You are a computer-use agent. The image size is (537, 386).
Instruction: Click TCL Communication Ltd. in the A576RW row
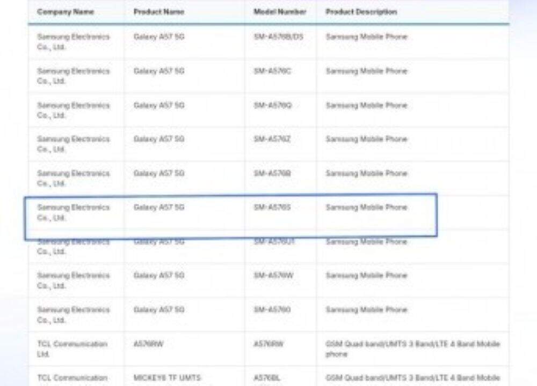pyautogui.click(x=72, y=348)
